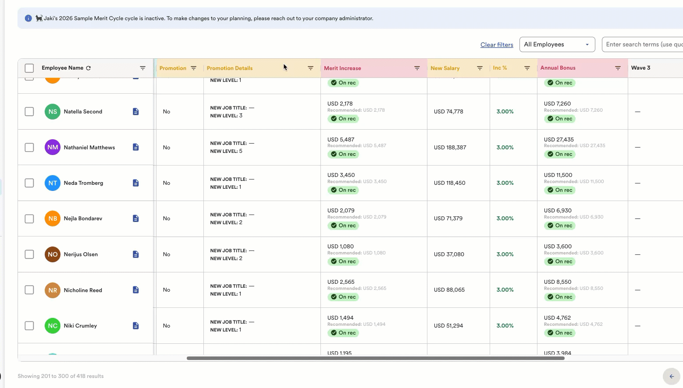The height and width of the screenshot is (388, 683).
Task: Open Nathaniel Matthews' document icon
Action: pos(136,147)
